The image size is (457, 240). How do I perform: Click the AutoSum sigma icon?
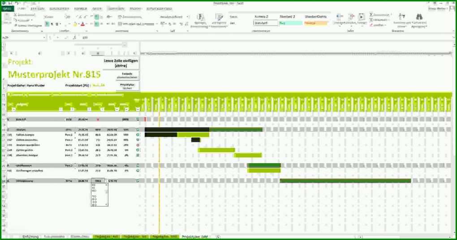pyautogui.click(x=371, y=15)
